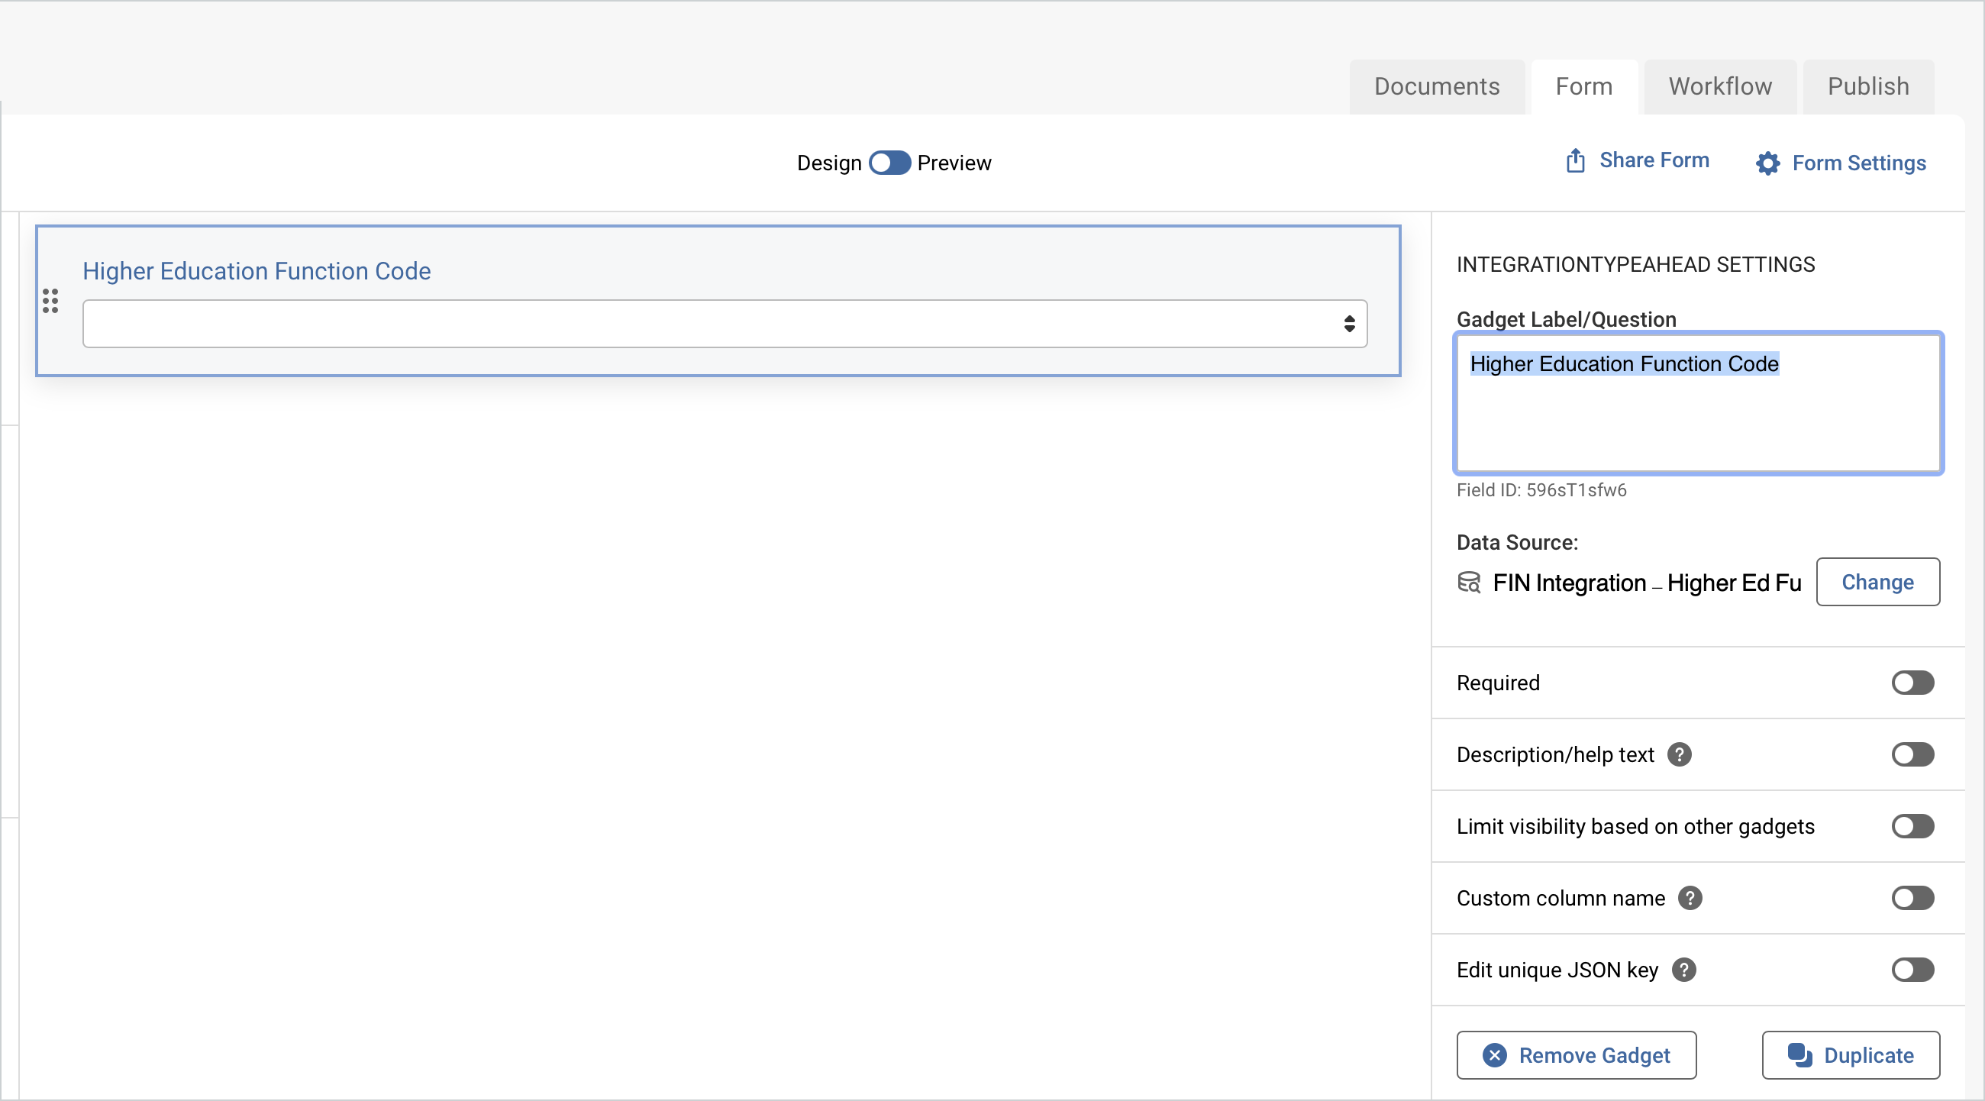Open the Higher Education Function Code dropdown
The height and width of the screenshot is (1101, 1985).
[x=724, y=324]
